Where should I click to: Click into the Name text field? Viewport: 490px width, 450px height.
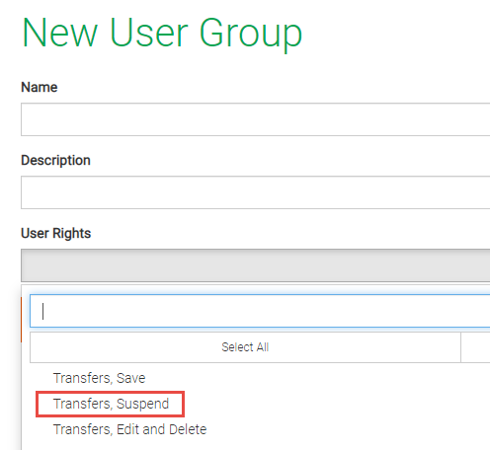(256, 119)
